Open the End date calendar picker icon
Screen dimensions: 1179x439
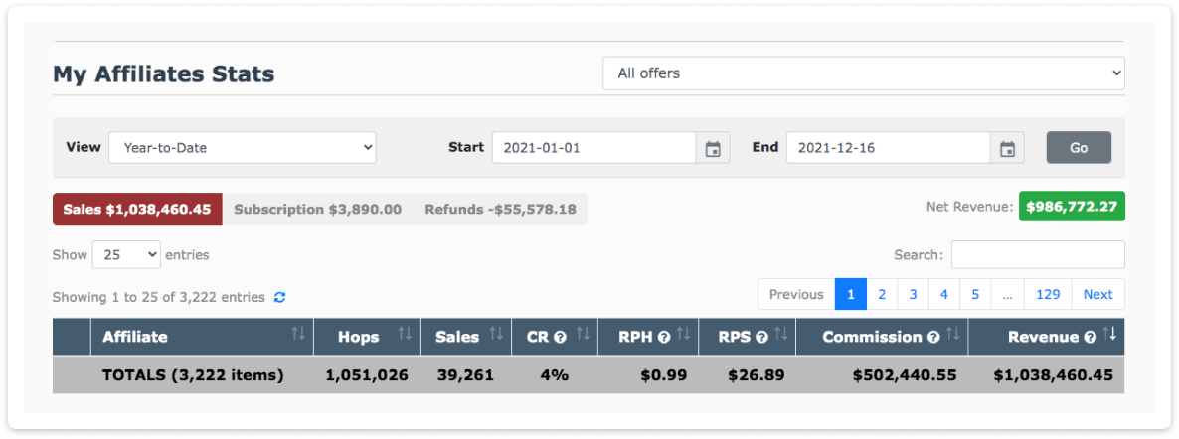pyautogui.click(x=1007, y=148)
